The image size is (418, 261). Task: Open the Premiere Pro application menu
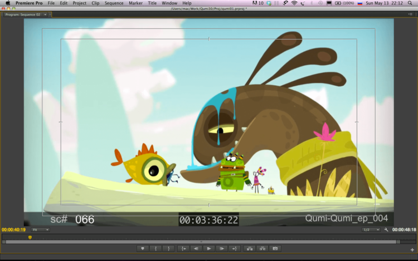point(29,3)
